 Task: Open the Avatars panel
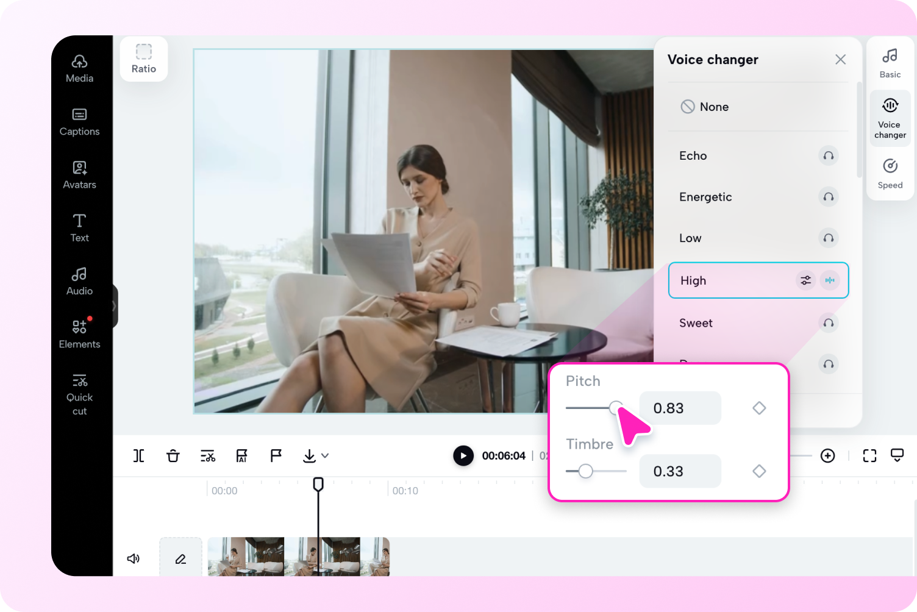[79, 175]
